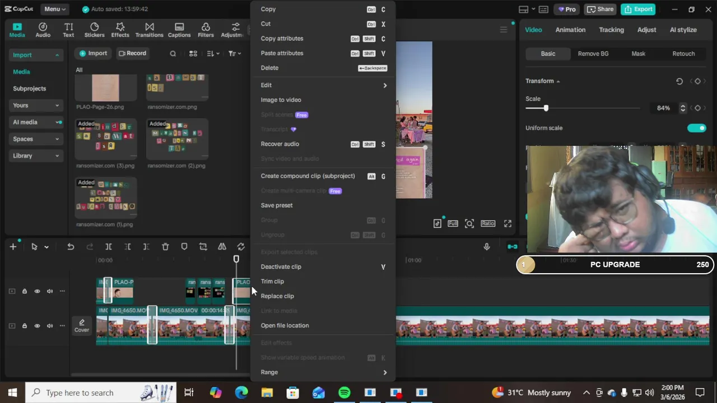Open the Edit submenu in context menu
This screenshot has width=717, height=403.
click(x=324, y=85)
